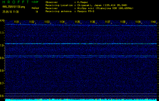
Task: Click the 1138 time marker
Action: click(x=123, y=22)
